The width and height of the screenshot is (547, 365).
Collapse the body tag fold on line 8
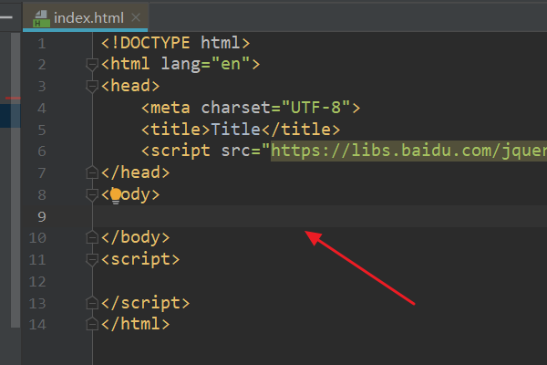pos(92,194)
